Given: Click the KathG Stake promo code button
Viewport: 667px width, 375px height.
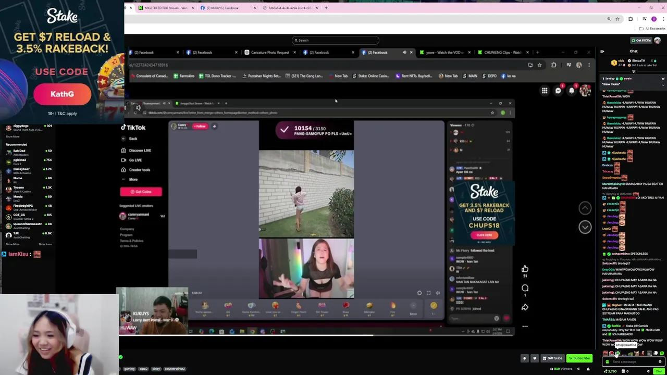Looking at the screenshot, I should coord(62,94).
